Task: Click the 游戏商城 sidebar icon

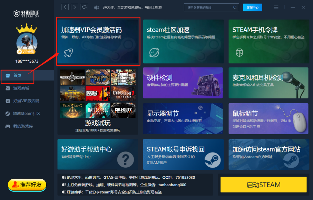Action: [8, 88]
